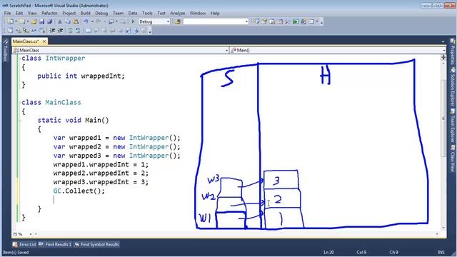Viewport: 457px width, 257px height.
Task: Click the Increase Indent icon
Action: point(60,30)
